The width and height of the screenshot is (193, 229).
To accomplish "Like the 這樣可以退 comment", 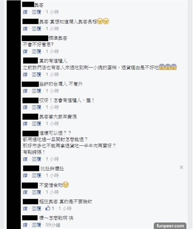I will 25,159.
